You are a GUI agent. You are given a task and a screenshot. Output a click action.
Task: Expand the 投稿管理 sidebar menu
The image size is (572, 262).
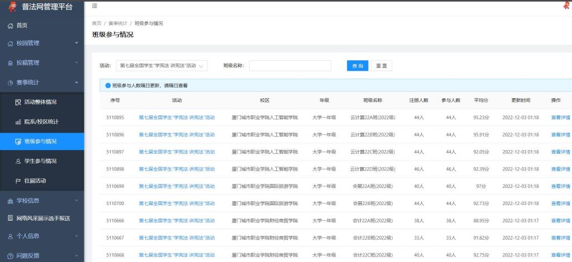42,62
